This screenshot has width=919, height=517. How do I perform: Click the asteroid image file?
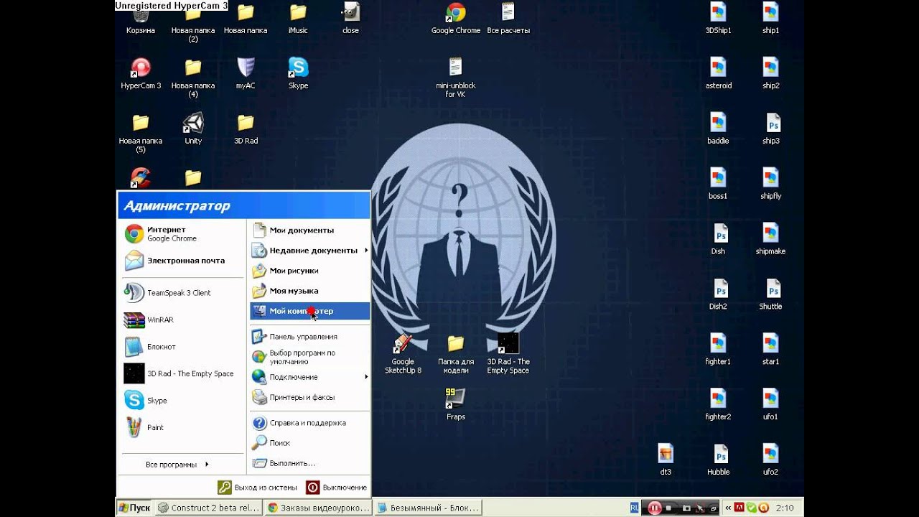pyautogui.click(x=718, y=74)
